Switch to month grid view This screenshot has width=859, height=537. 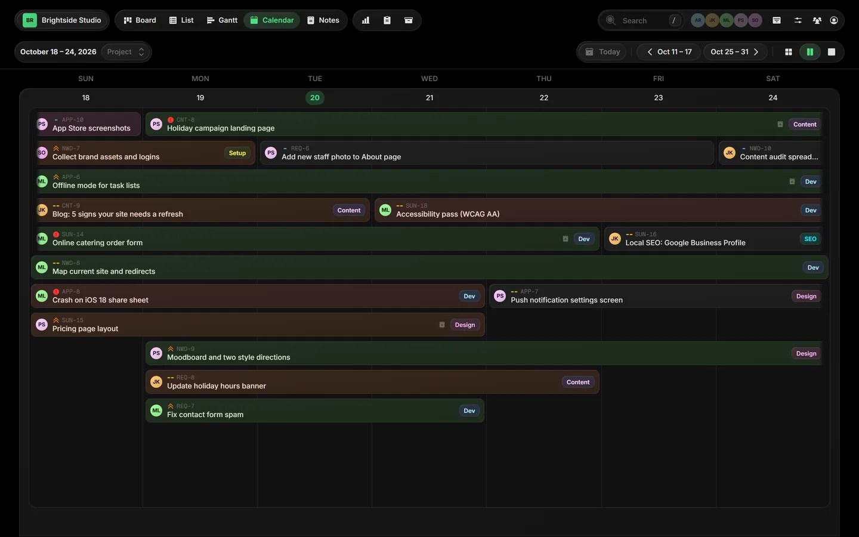coord(789,52)
